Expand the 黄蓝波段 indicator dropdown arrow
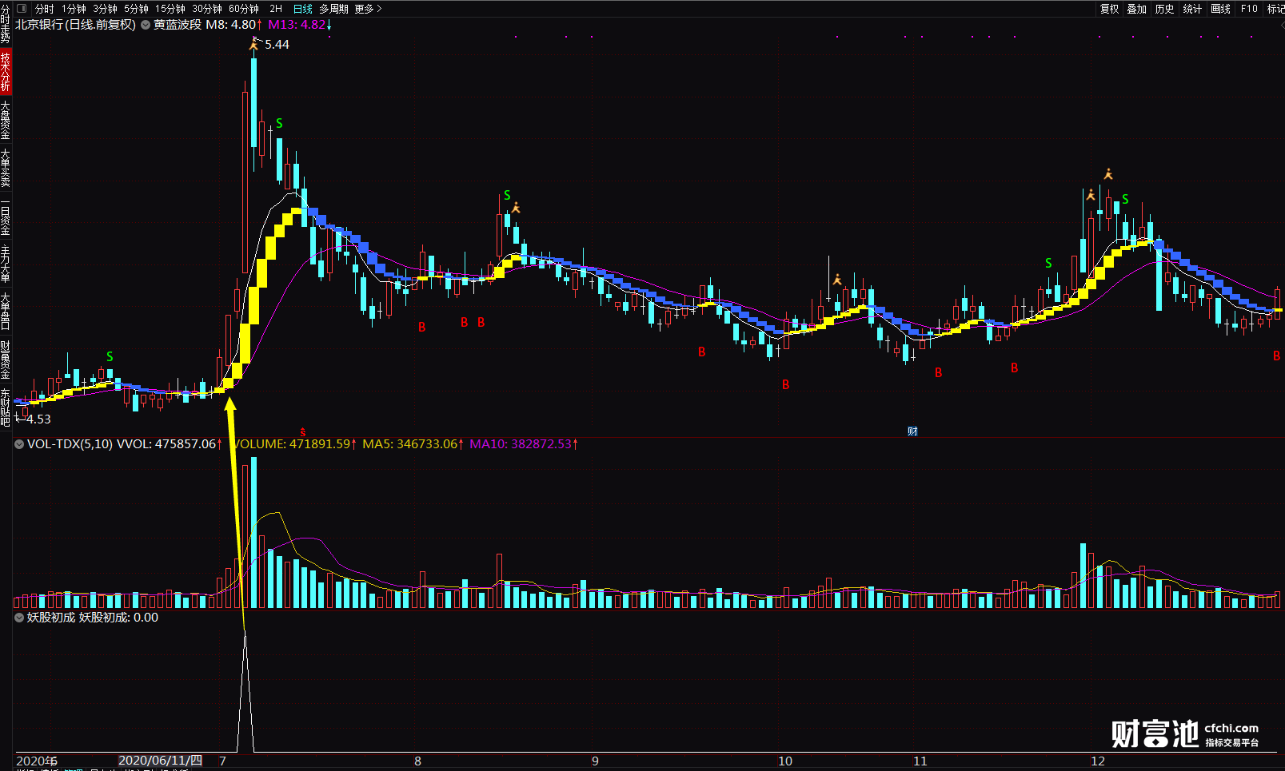This screenshot has width=1285, height=771. [146, 25]
